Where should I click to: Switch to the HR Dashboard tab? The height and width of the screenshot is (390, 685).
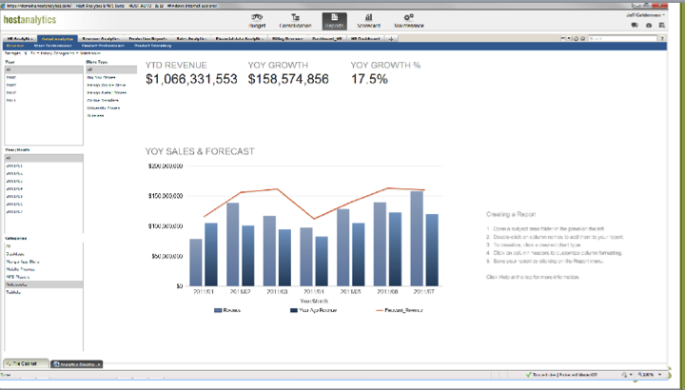(365, 39)
